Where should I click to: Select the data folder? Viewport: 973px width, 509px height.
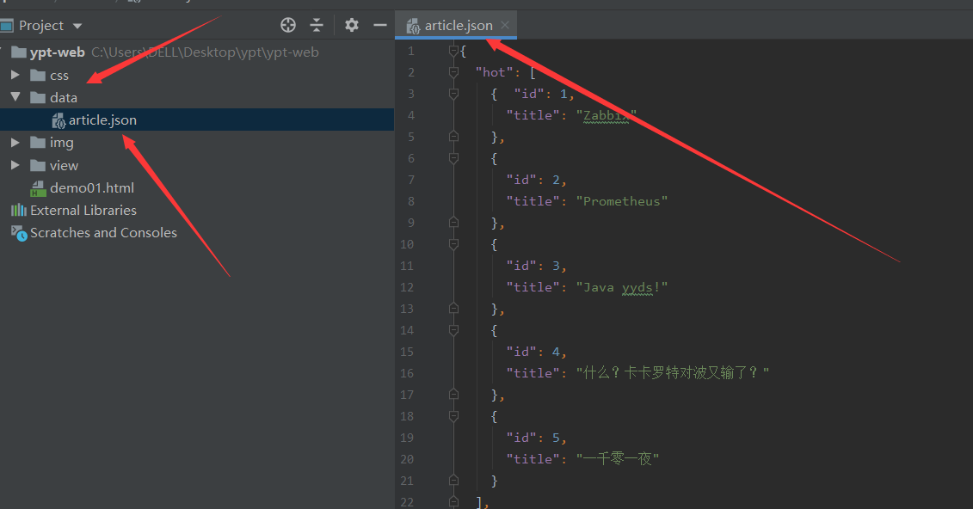click(64, 98)
